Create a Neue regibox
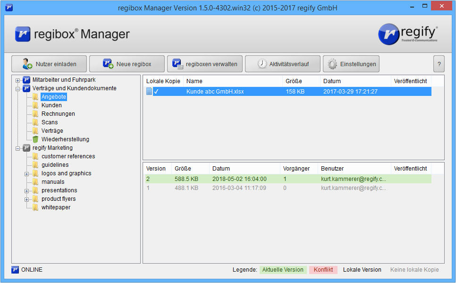Viewport: 456px width, 283px height. point(127,64)
